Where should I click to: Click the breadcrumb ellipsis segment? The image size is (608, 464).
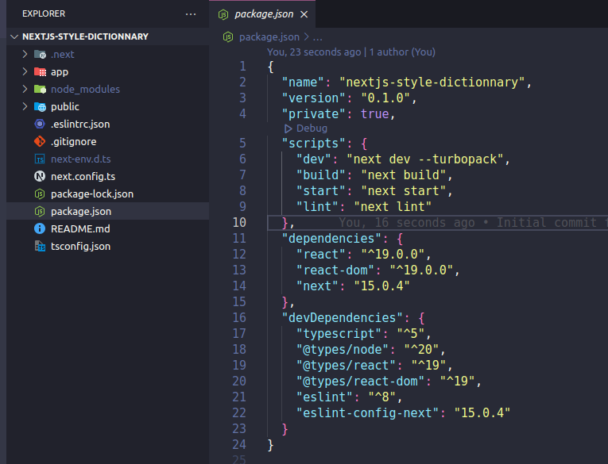318,38
